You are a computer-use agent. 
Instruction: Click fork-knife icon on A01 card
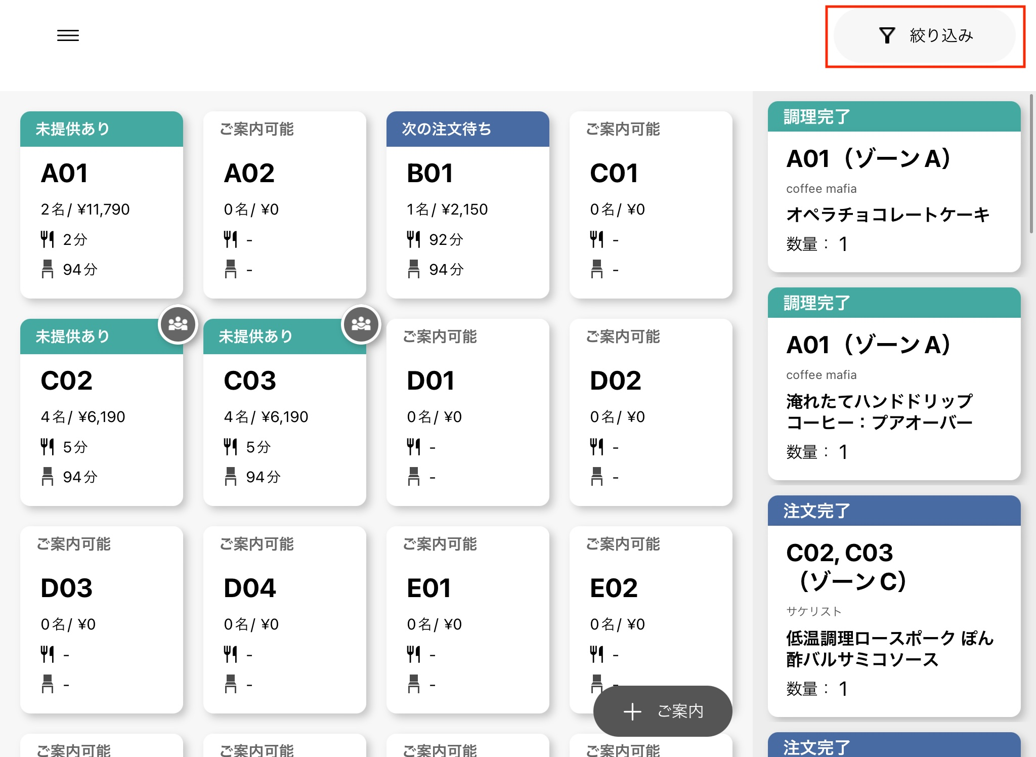click(x=48, y=239)
